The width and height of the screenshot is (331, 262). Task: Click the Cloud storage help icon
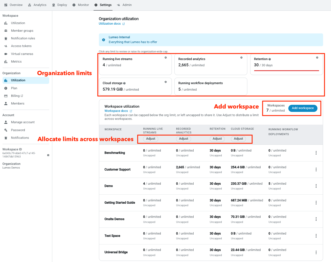124,83
